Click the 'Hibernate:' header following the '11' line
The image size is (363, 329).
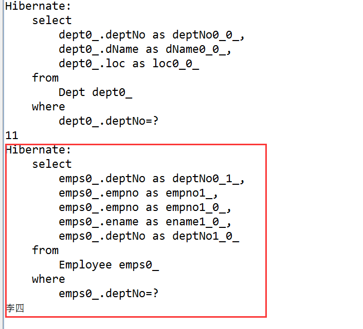tap(38, 150)
